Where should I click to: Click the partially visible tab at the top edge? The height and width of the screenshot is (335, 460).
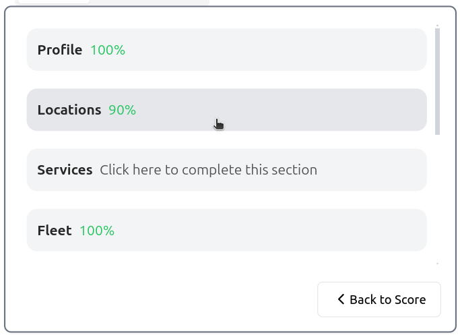(x=53, y=1)
